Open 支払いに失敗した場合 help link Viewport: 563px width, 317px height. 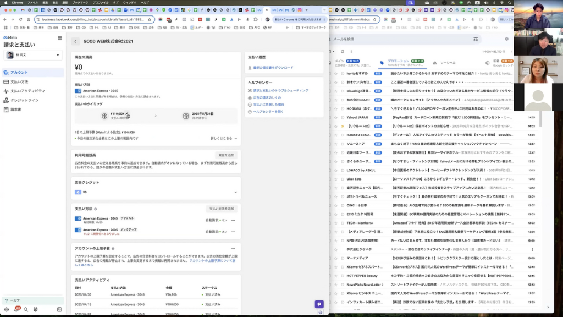(x=268, y=105)
